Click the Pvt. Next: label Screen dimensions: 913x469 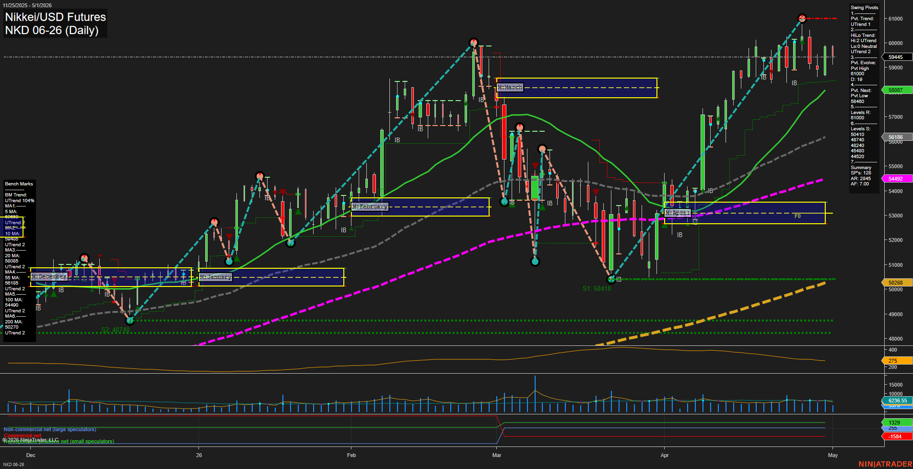[x=861, y=91]
